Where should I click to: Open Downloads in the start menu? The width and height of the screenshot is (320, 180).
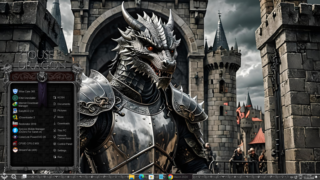(61, 123)
